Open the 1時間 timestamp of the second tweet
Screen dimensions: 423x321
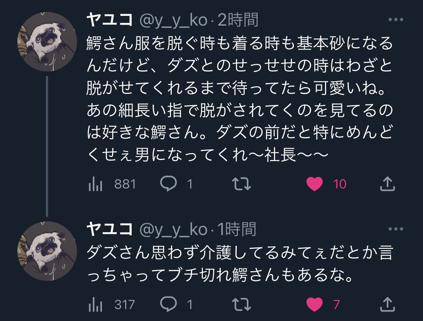pos(236,229)
